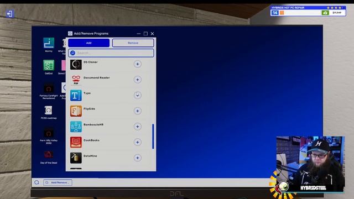This screenshot has width=354, height=199.
Task: Add the BamboozleHR program
Action: click(138, 127)
